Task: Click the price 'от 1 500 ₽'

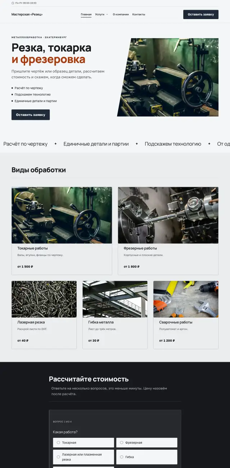Action: [x=25, y=267]
